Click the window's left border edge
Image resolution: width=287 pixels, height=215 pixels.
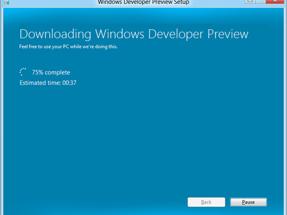[x=2, y=110]
